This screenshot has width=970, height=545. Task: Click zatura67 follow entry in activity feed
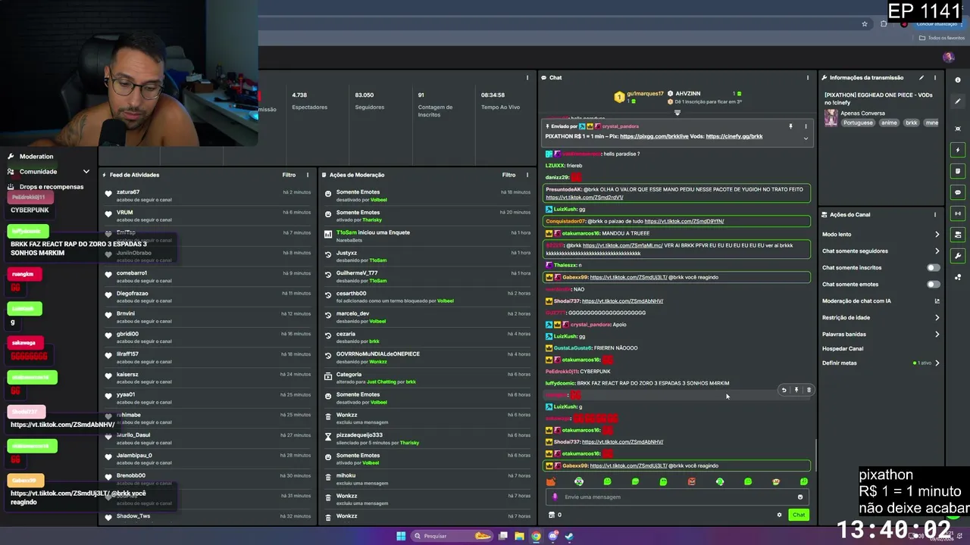pyautogui.click(x=208, y=195)
